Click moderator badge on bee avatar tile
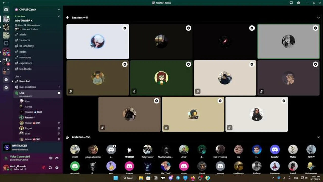 click(220, 101)
